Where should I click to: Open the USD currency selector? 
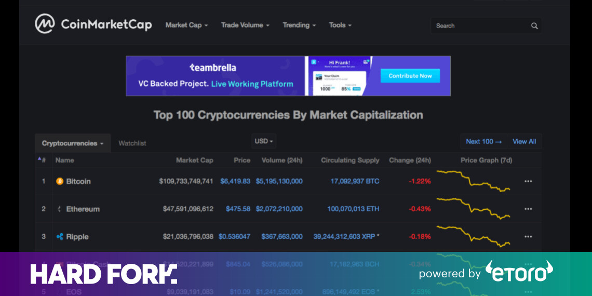pos(264,141)
